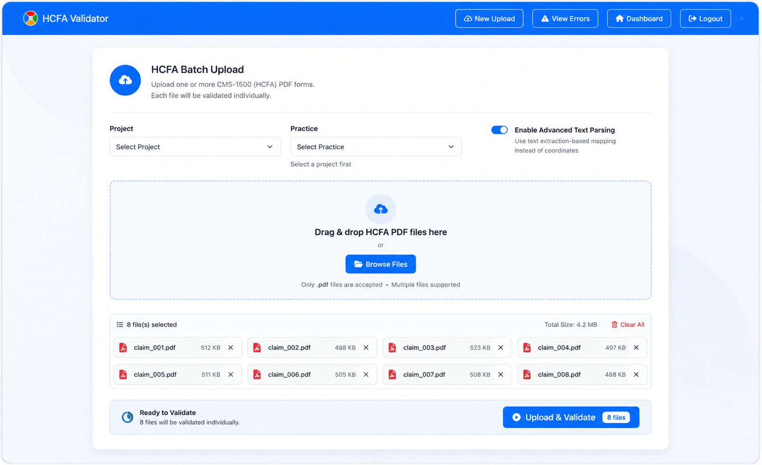762x465 pixels.
Task: Click the PDF icon for claim_001.pdf
Action: (123, 348)
